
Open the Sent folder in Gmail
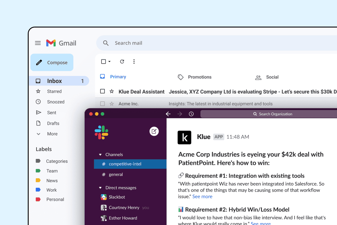51,112
